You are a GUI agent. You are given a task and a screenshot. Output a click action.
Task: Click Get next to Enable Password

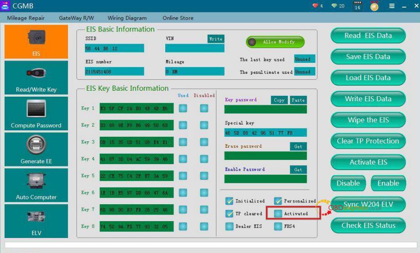(x=298, y=170)
